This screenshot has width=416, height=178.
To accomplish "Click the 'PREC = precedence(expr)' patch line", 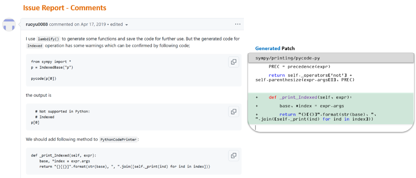I will tap(299, 67).
